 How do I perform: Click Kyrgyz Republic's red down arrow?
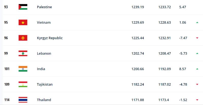click(x=197, y=38)
